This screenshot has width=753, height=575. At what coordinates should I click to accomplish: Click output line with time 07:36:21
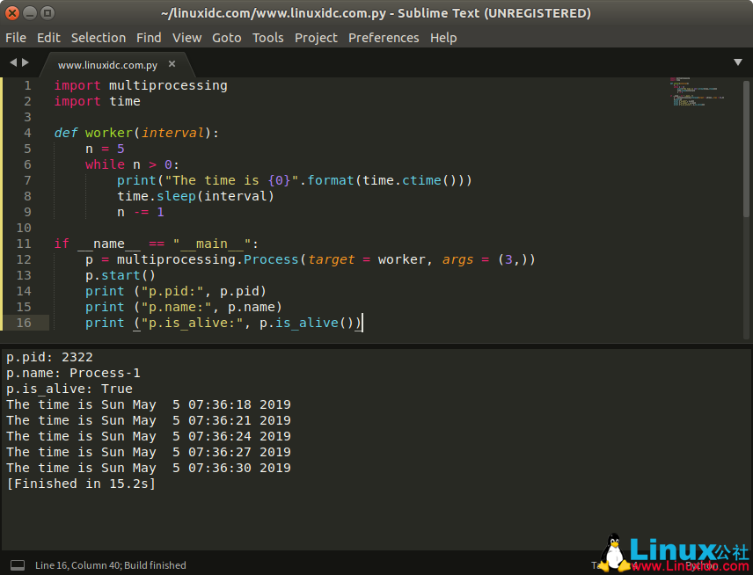[x=149, y=421]
